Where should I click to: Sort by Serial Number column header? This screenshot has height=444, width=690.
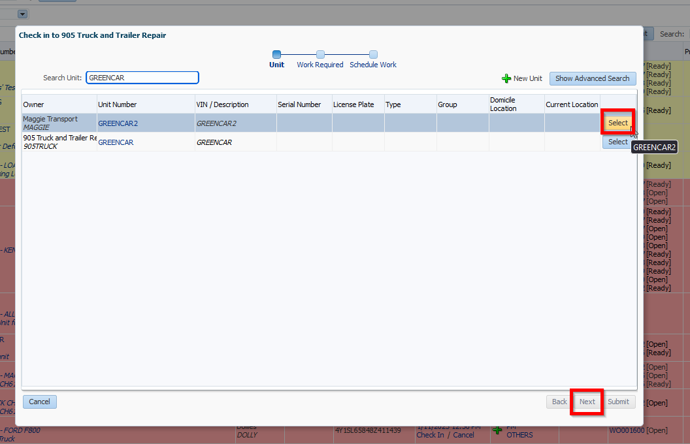point(304,104)
